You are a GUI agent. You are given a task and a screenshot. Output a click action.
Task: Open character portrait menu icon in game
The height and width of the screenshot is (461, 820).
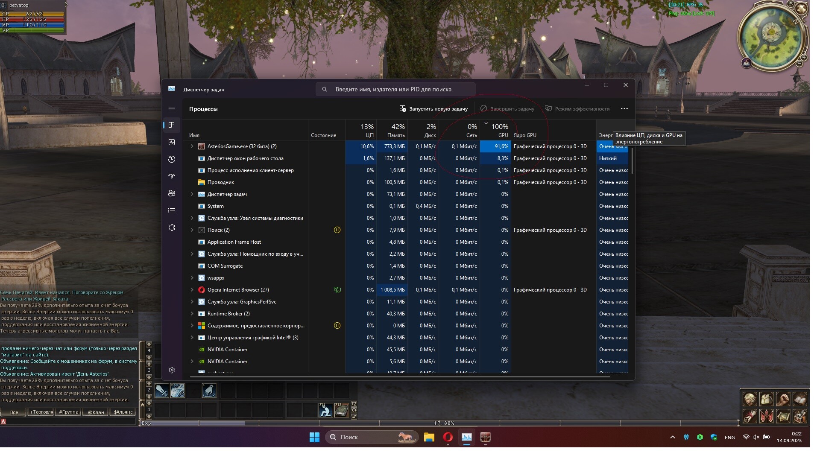coord(749,399)
